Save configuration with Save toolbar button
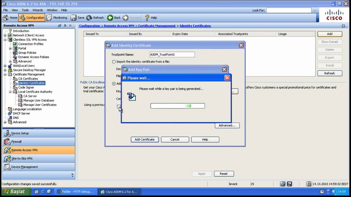This screenshot has height=197, width=351. pos(78,18)
